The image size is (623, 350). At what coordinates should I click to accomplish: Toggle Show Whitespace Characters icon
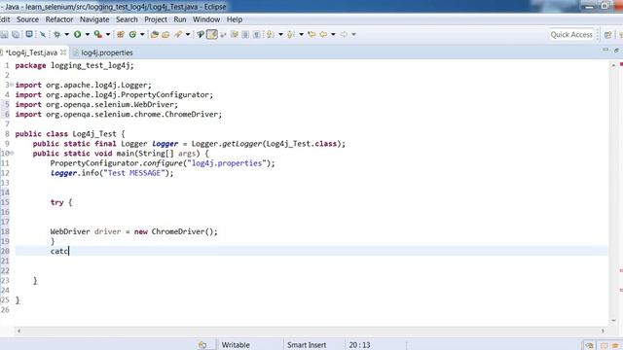click(x=257, y=35)
